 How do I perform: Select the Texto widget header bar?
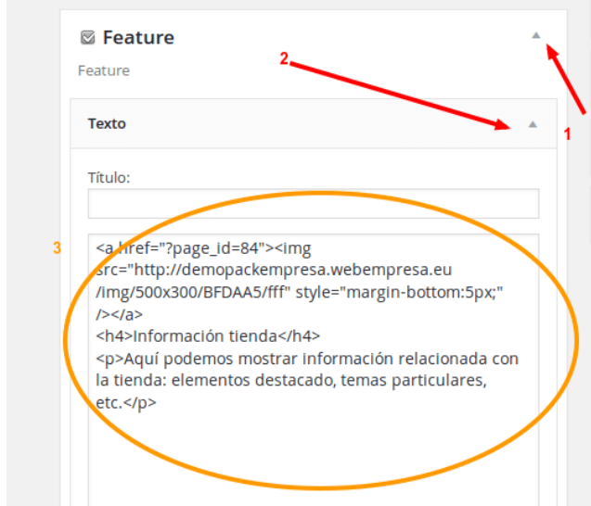click(314, 123)
